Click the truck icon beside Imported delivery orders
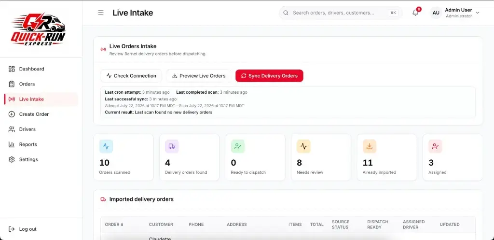This screenshot has height=240, width=494. [103, 199]
